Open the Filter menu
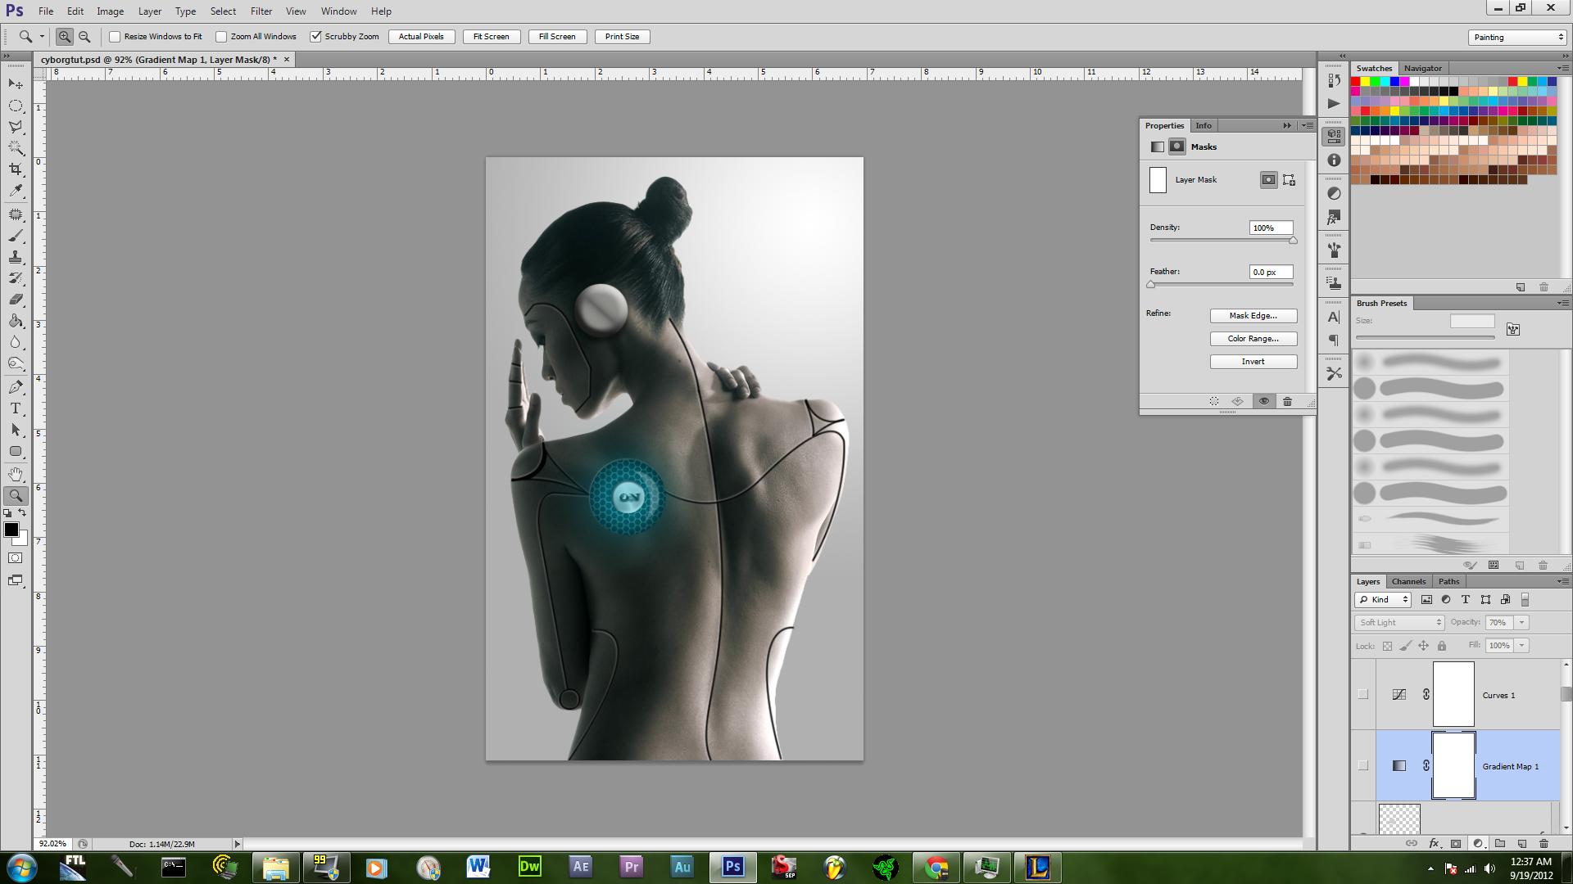Viewport: 1573px width, 884px height. (x=261, y=11)
